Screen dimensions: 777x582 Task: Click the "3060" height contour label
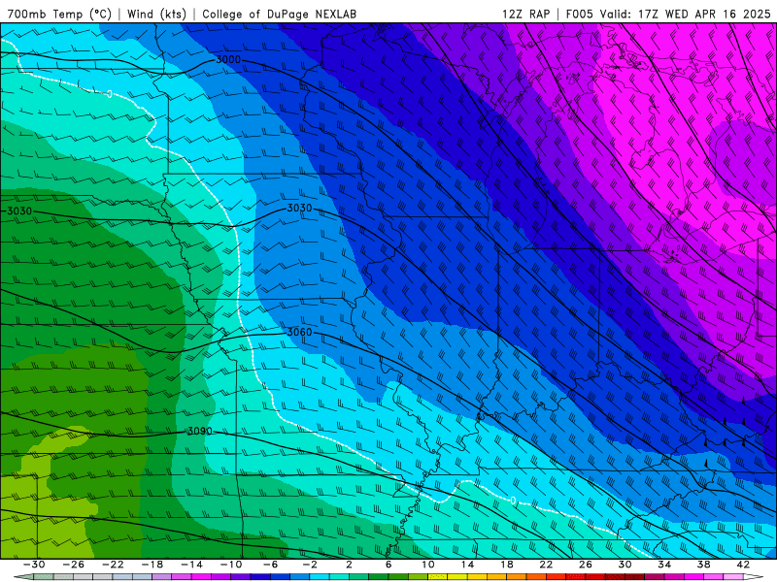[300, 332]
